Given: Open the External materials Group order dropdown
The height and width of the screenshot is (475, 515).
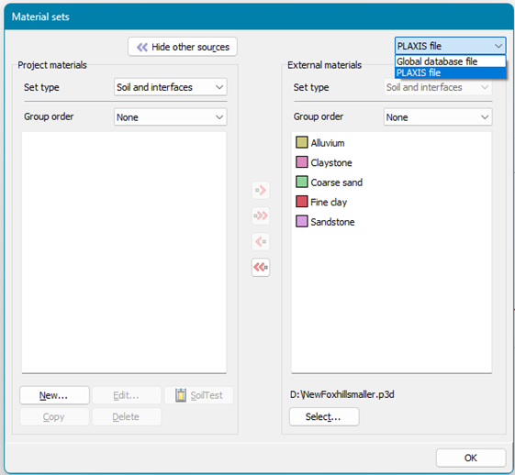Looking at the screenshot, I should tap(438, 117).
